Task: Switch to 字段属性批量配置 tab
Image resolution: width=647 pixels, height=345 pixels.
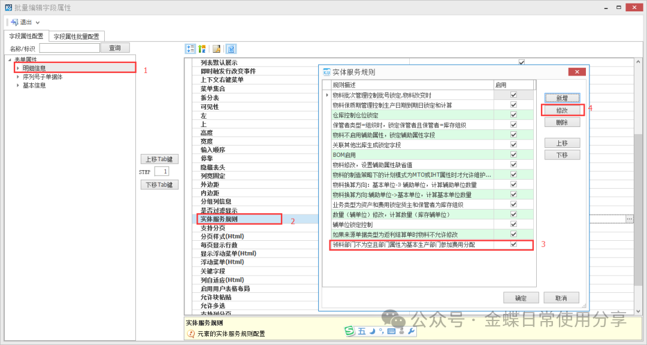Action: [x=77, y=37]
